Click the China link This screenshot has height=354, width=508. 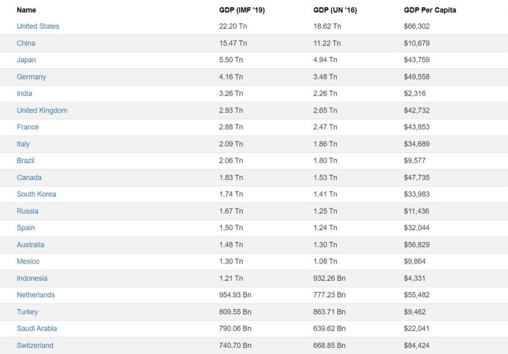[26, 43]
